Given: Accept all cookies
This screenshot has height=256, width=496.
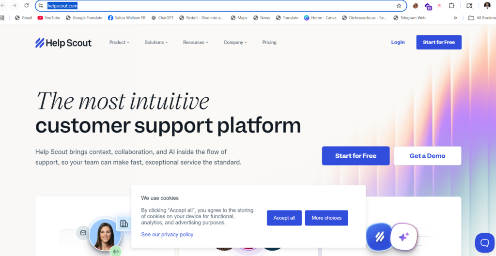Looking at the screenshot, I should (284, 218).
